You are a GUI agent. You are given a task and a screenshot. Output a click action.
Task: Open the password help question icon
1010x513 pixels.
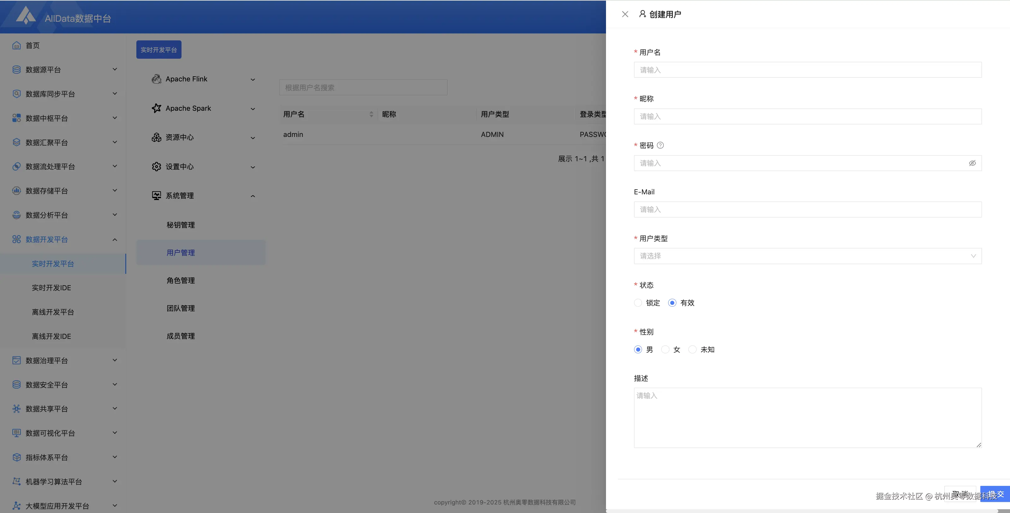(x=661, y=145)
